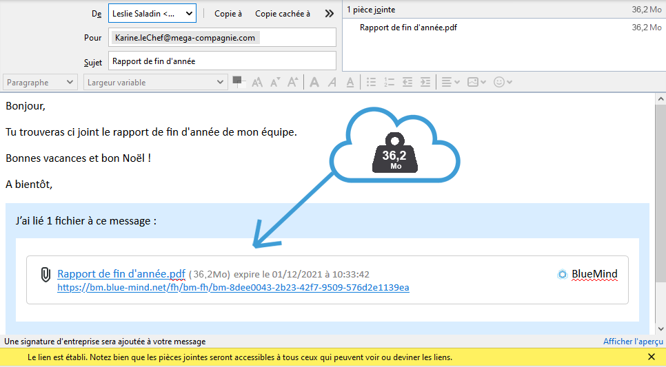
Task: Insert a bulleted list
Action: [372, 82]
